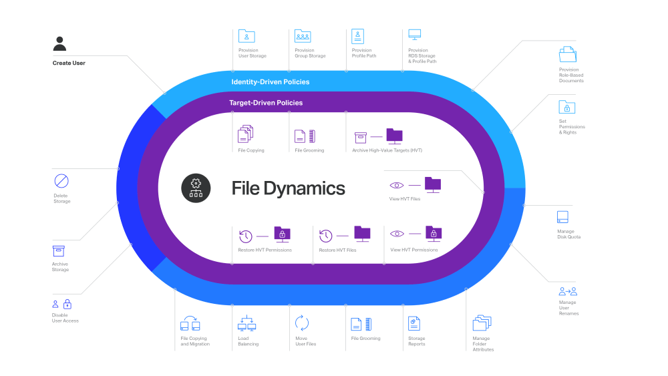
Task: Click the File Copying and Migration icon
Action: click(190, 324)
